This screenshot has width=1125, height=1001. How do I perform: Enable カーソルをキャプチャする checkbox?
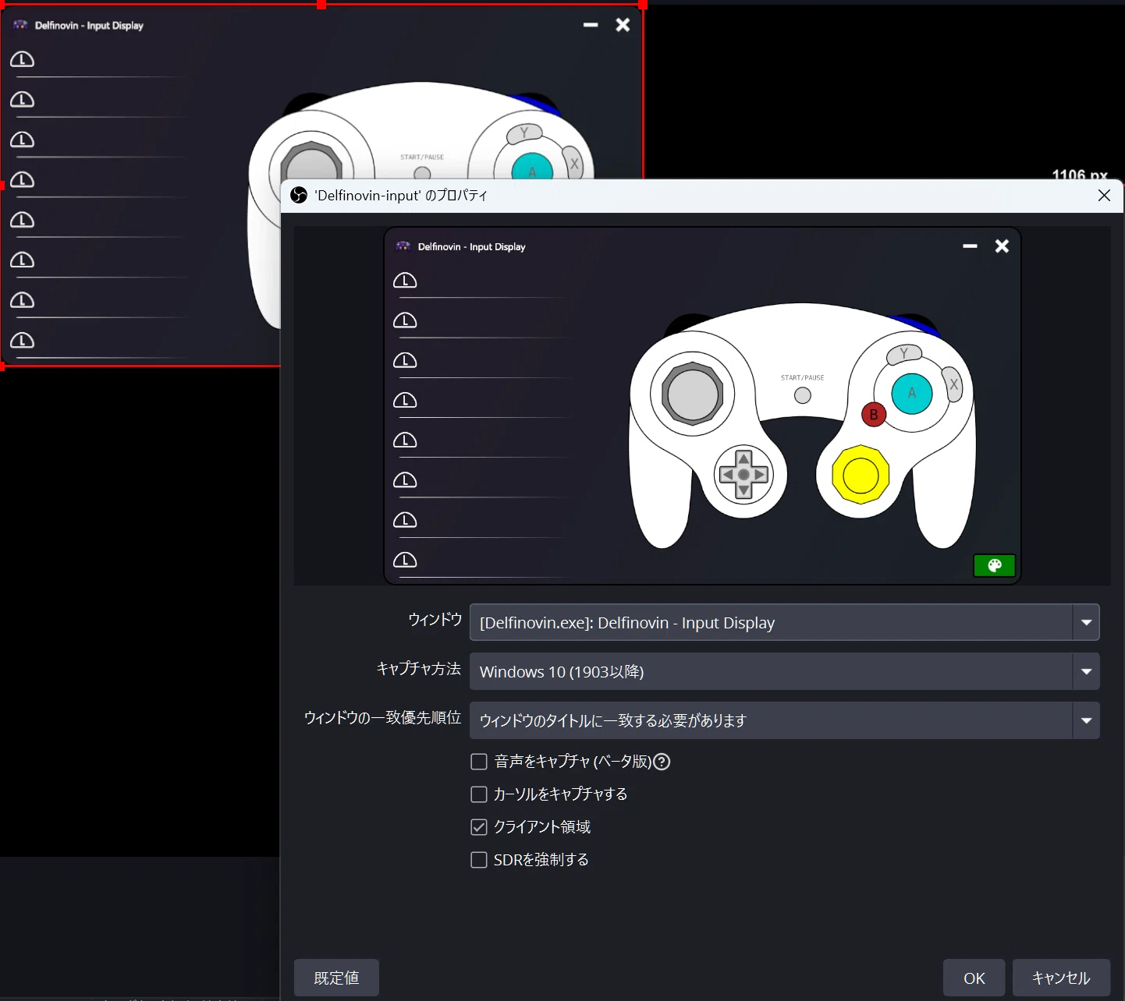click(x=479, y=794)
